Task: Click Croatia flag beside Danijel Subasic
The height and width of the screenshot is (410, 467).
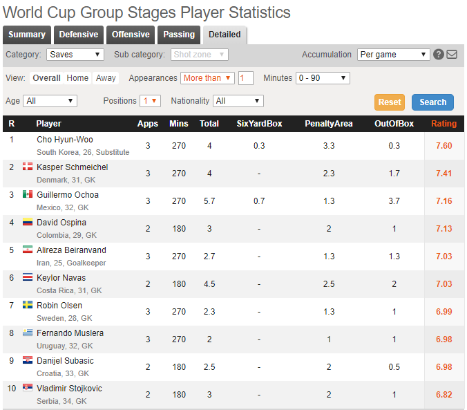Action: 28,360
